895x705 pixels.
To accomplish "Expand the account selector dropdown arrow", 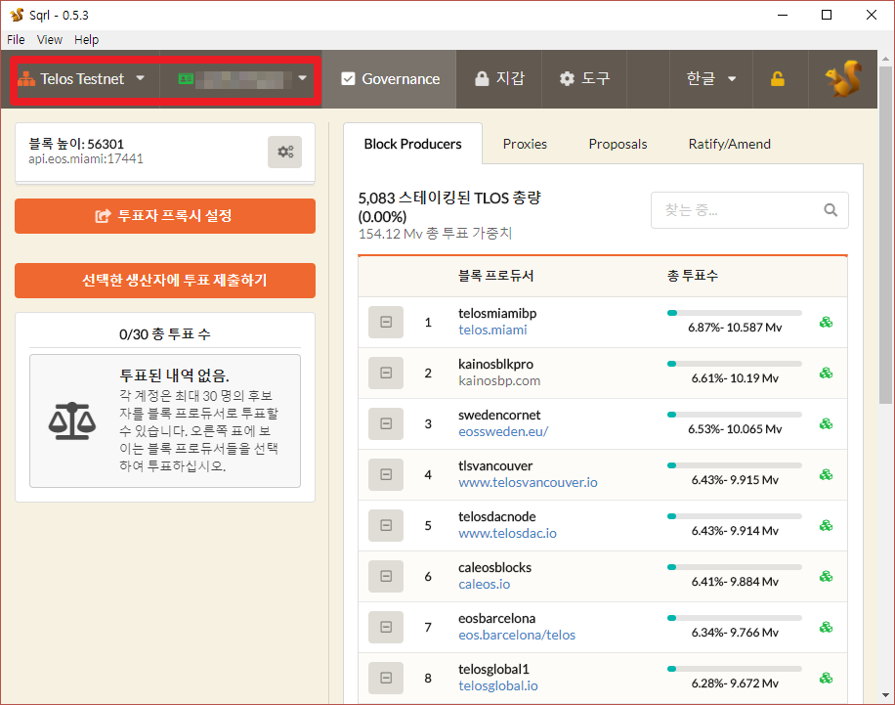I will [303, 78].
